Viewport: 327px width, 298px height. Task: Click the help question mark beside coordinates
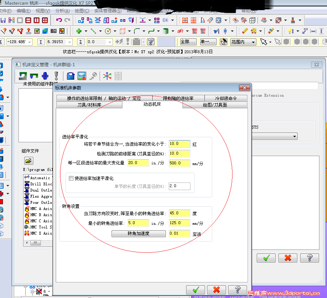click(151, 42)
